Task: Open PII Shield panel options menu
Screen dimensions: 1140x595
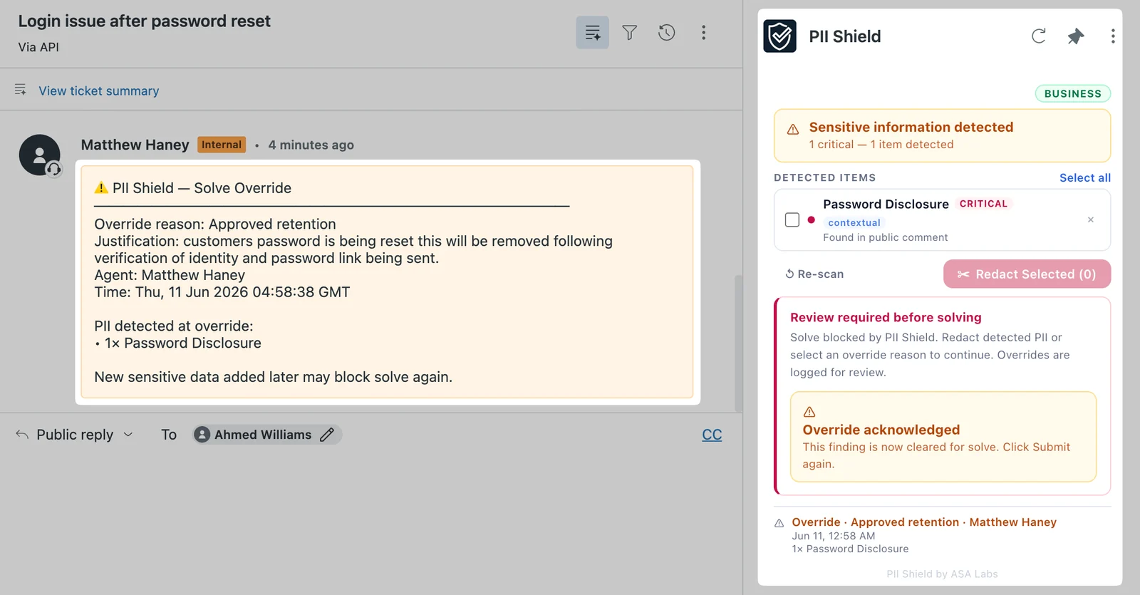Action: (1112, 36)
